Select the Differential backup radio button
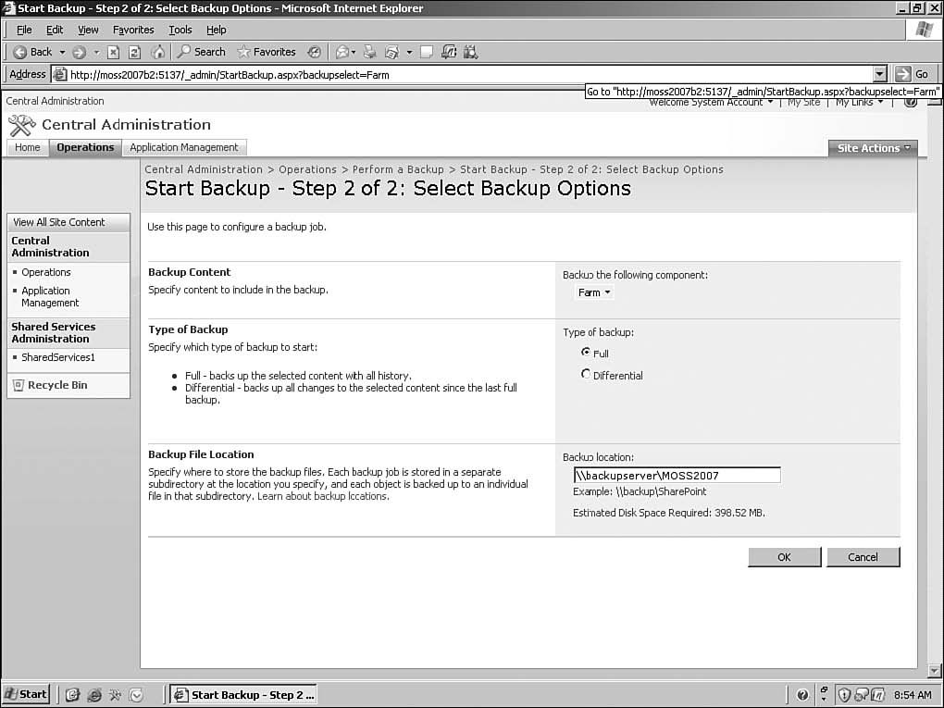Image resolution: width=944 pixels, height=708 pixels. [x=586, y=375]
